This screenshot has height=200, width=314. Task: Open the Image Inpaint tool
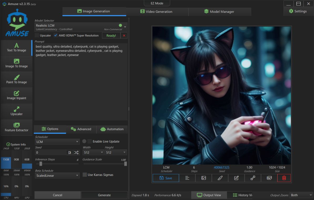pyautogui.click(x=16, y=95)
